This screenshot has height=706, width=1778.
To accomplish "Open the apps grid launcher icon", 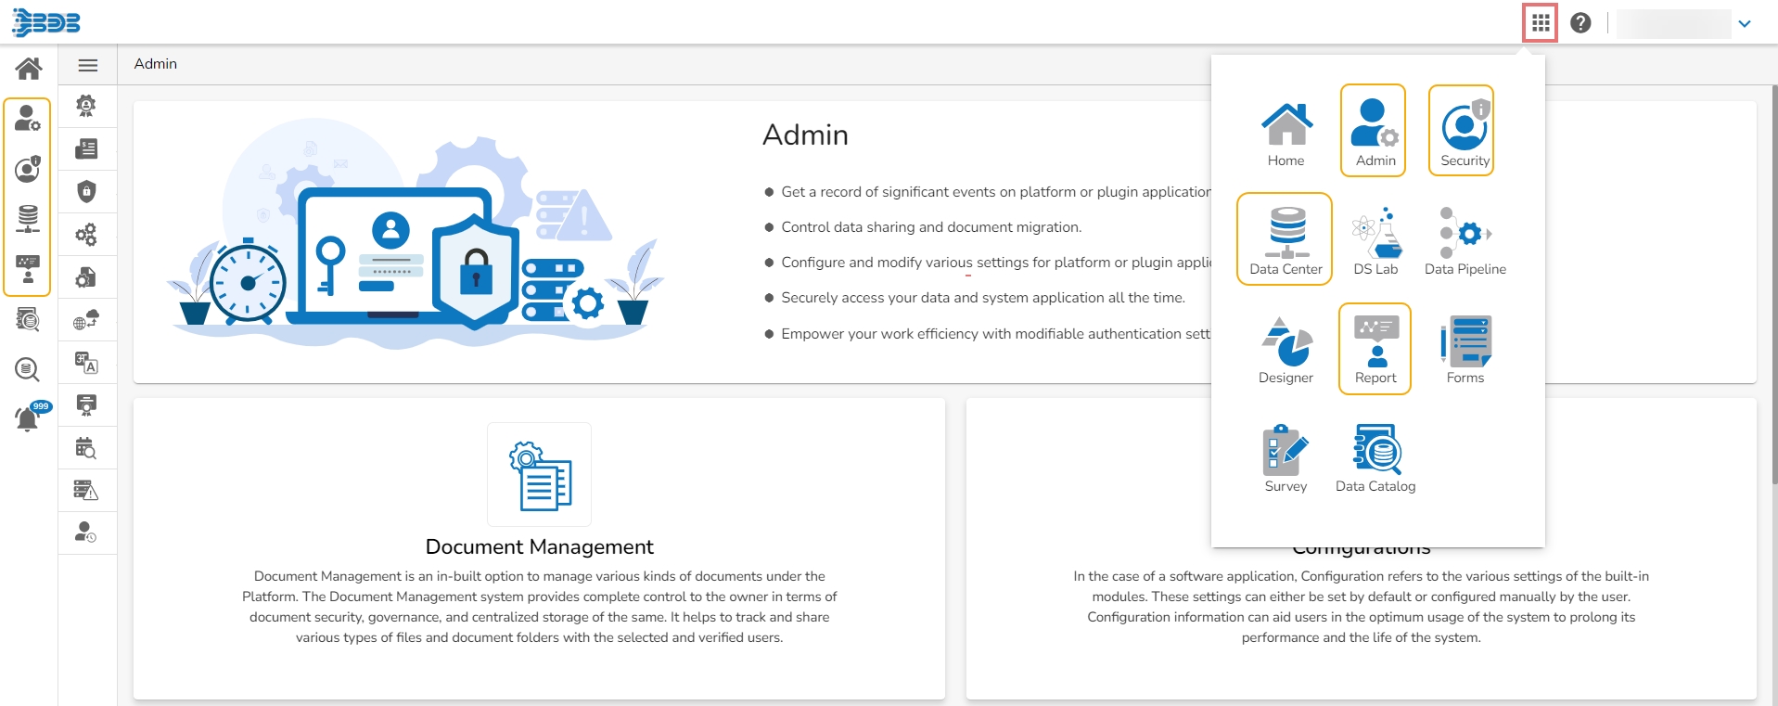I will point(1541,23).
